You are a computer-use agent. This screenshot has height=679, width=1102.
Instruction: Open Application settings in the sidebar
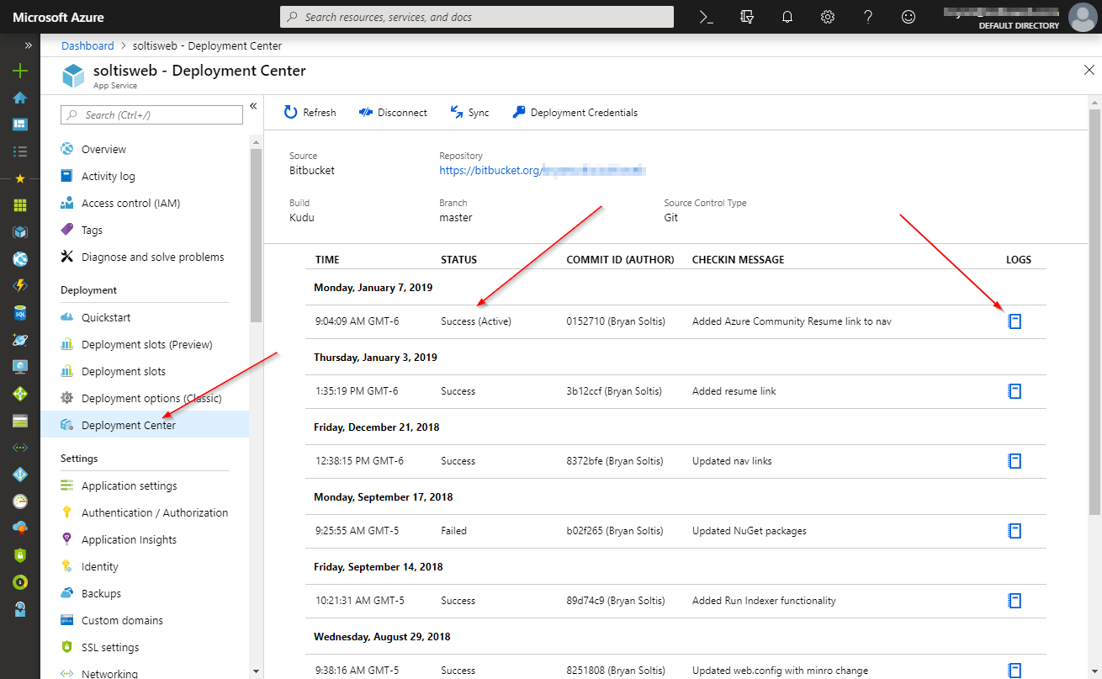[129, 485]
